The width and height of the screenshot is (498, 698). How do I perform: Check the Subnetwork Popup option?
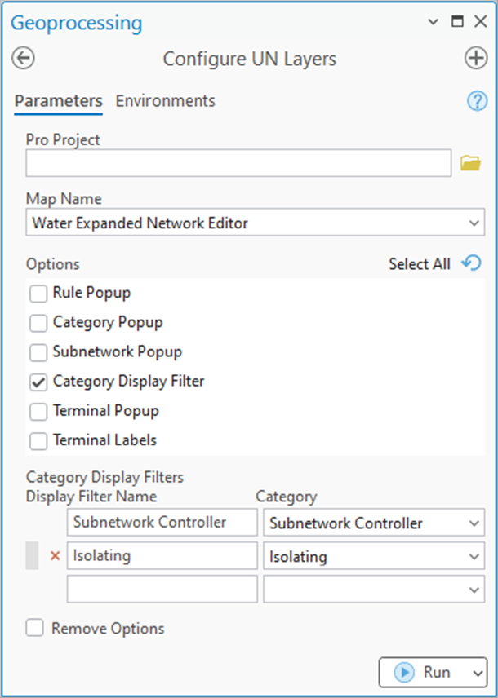[x=36, y=351]
